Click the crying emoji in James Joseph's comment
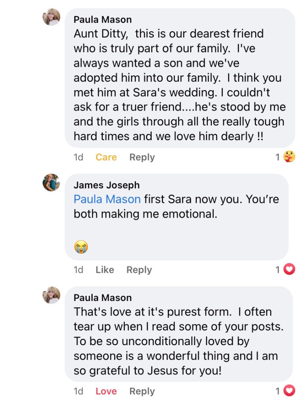The width and height of the screenshot is (304, 404). click(x=81, y=247)
